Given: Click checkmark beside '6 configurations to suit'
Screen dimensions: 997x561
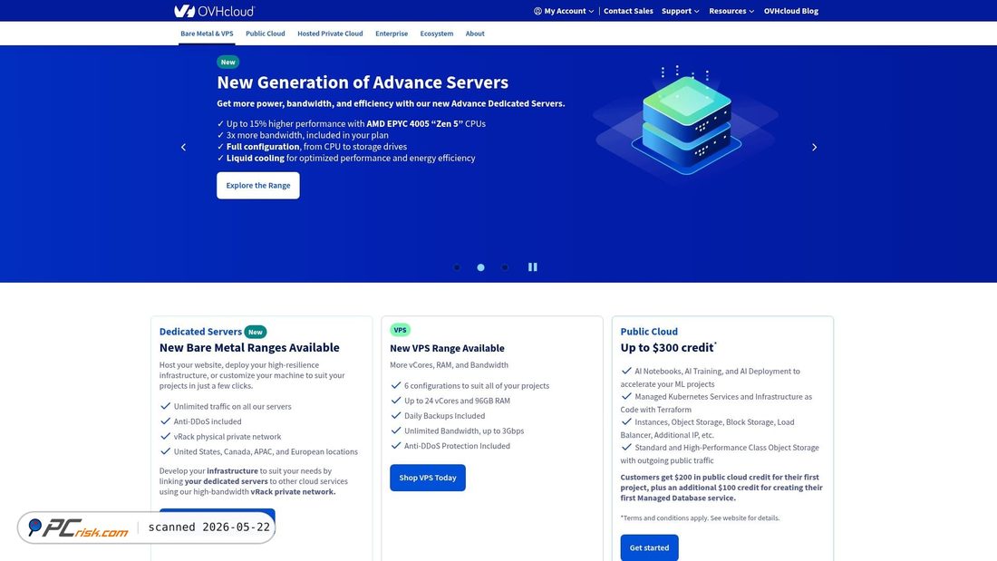Looking at the screenshot, I should click(x=396, y=385).
